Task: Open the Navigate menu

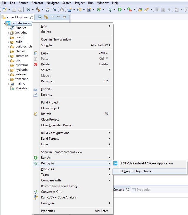Action: tap(53, 3)
